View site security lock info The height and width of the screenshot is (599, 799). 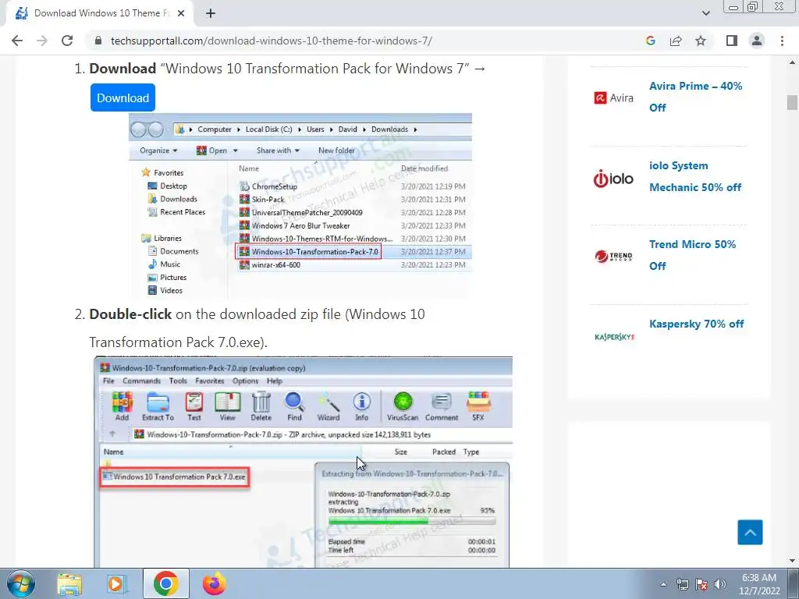[98, 41]
